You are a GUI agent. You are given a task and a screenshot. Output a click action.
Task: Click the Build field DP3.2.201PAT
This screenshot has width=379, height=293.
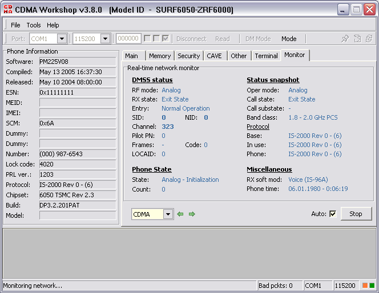click(x=78, y=205)
